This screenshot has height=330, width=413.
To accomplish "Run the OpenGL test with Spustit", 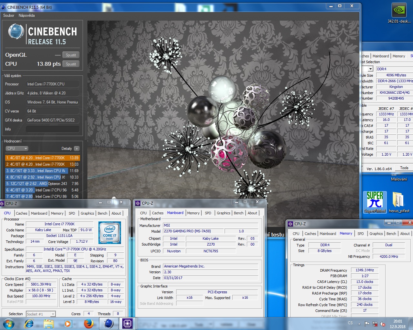I will click(x=71, y=55).
